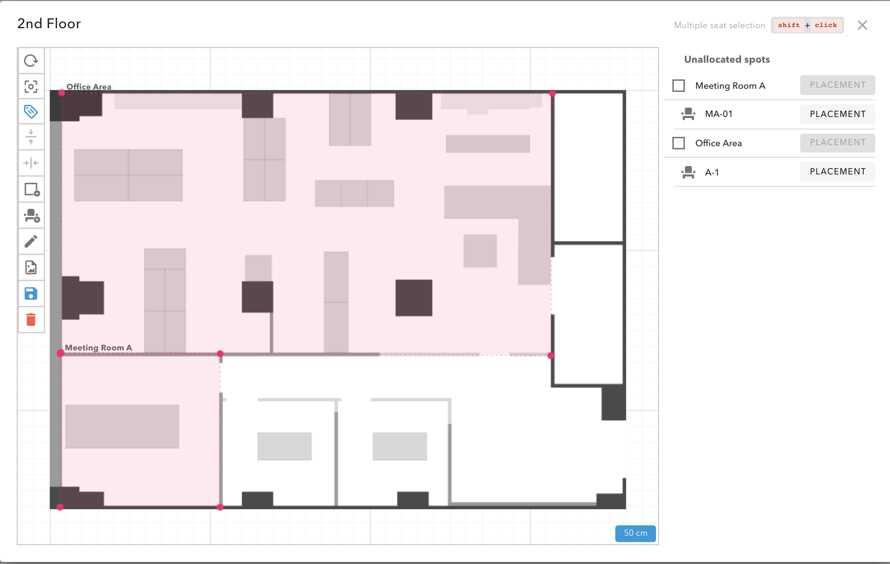Save the floor plan layout

point(31,293)
